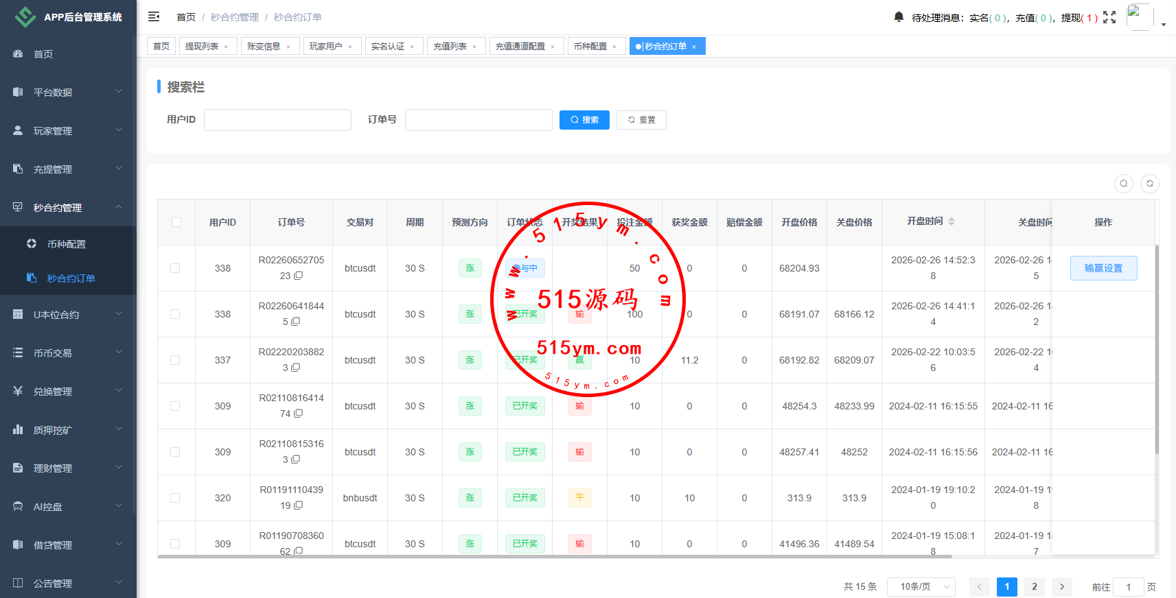This screenshot has height=598, width=1176.
Task: Open the 10条/页 page size dropdown
Action: coord(921,586)
